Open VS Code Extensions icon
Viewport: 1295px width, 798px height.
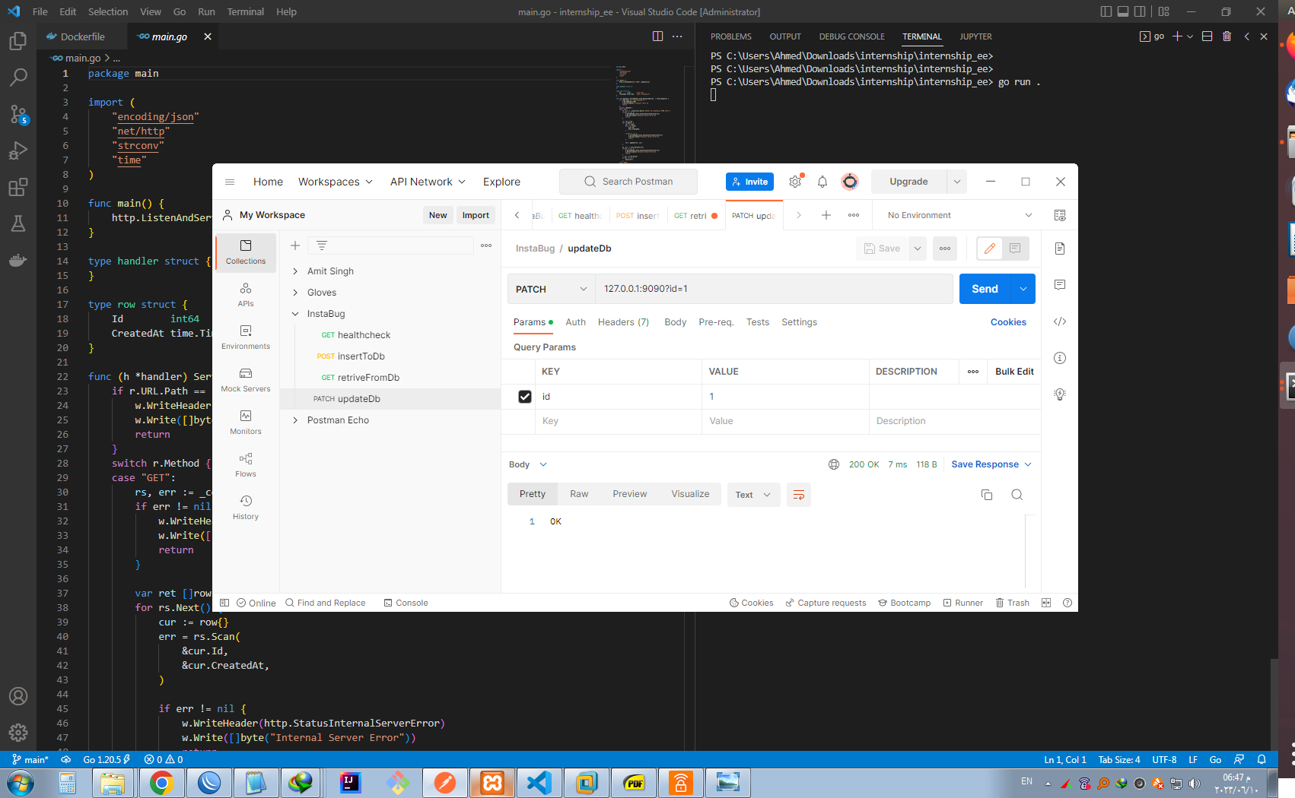18,187
